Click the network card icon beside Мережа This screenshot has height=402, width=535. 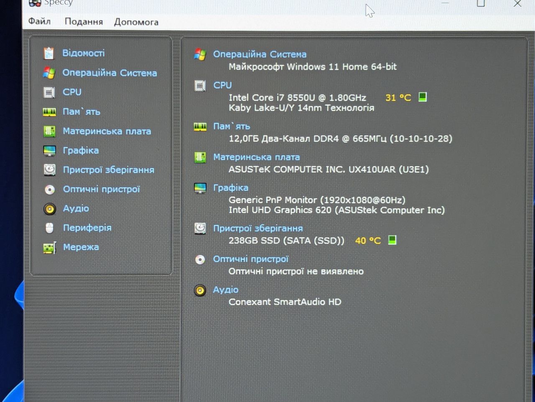pos(50,248)
